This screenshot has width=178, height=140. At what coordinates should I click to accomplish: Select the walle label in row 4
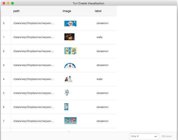[x=99, y=79]
